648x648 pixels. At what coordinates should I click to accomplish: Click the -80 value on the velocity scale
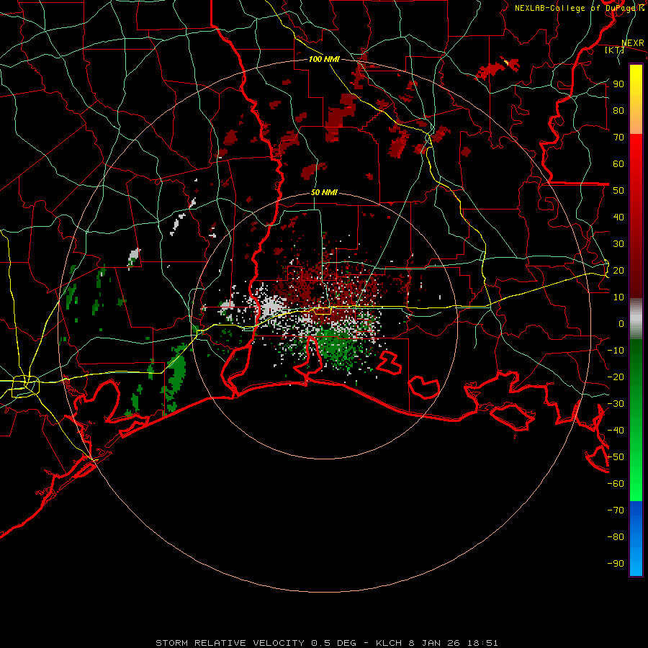click(x=616, y=537)
